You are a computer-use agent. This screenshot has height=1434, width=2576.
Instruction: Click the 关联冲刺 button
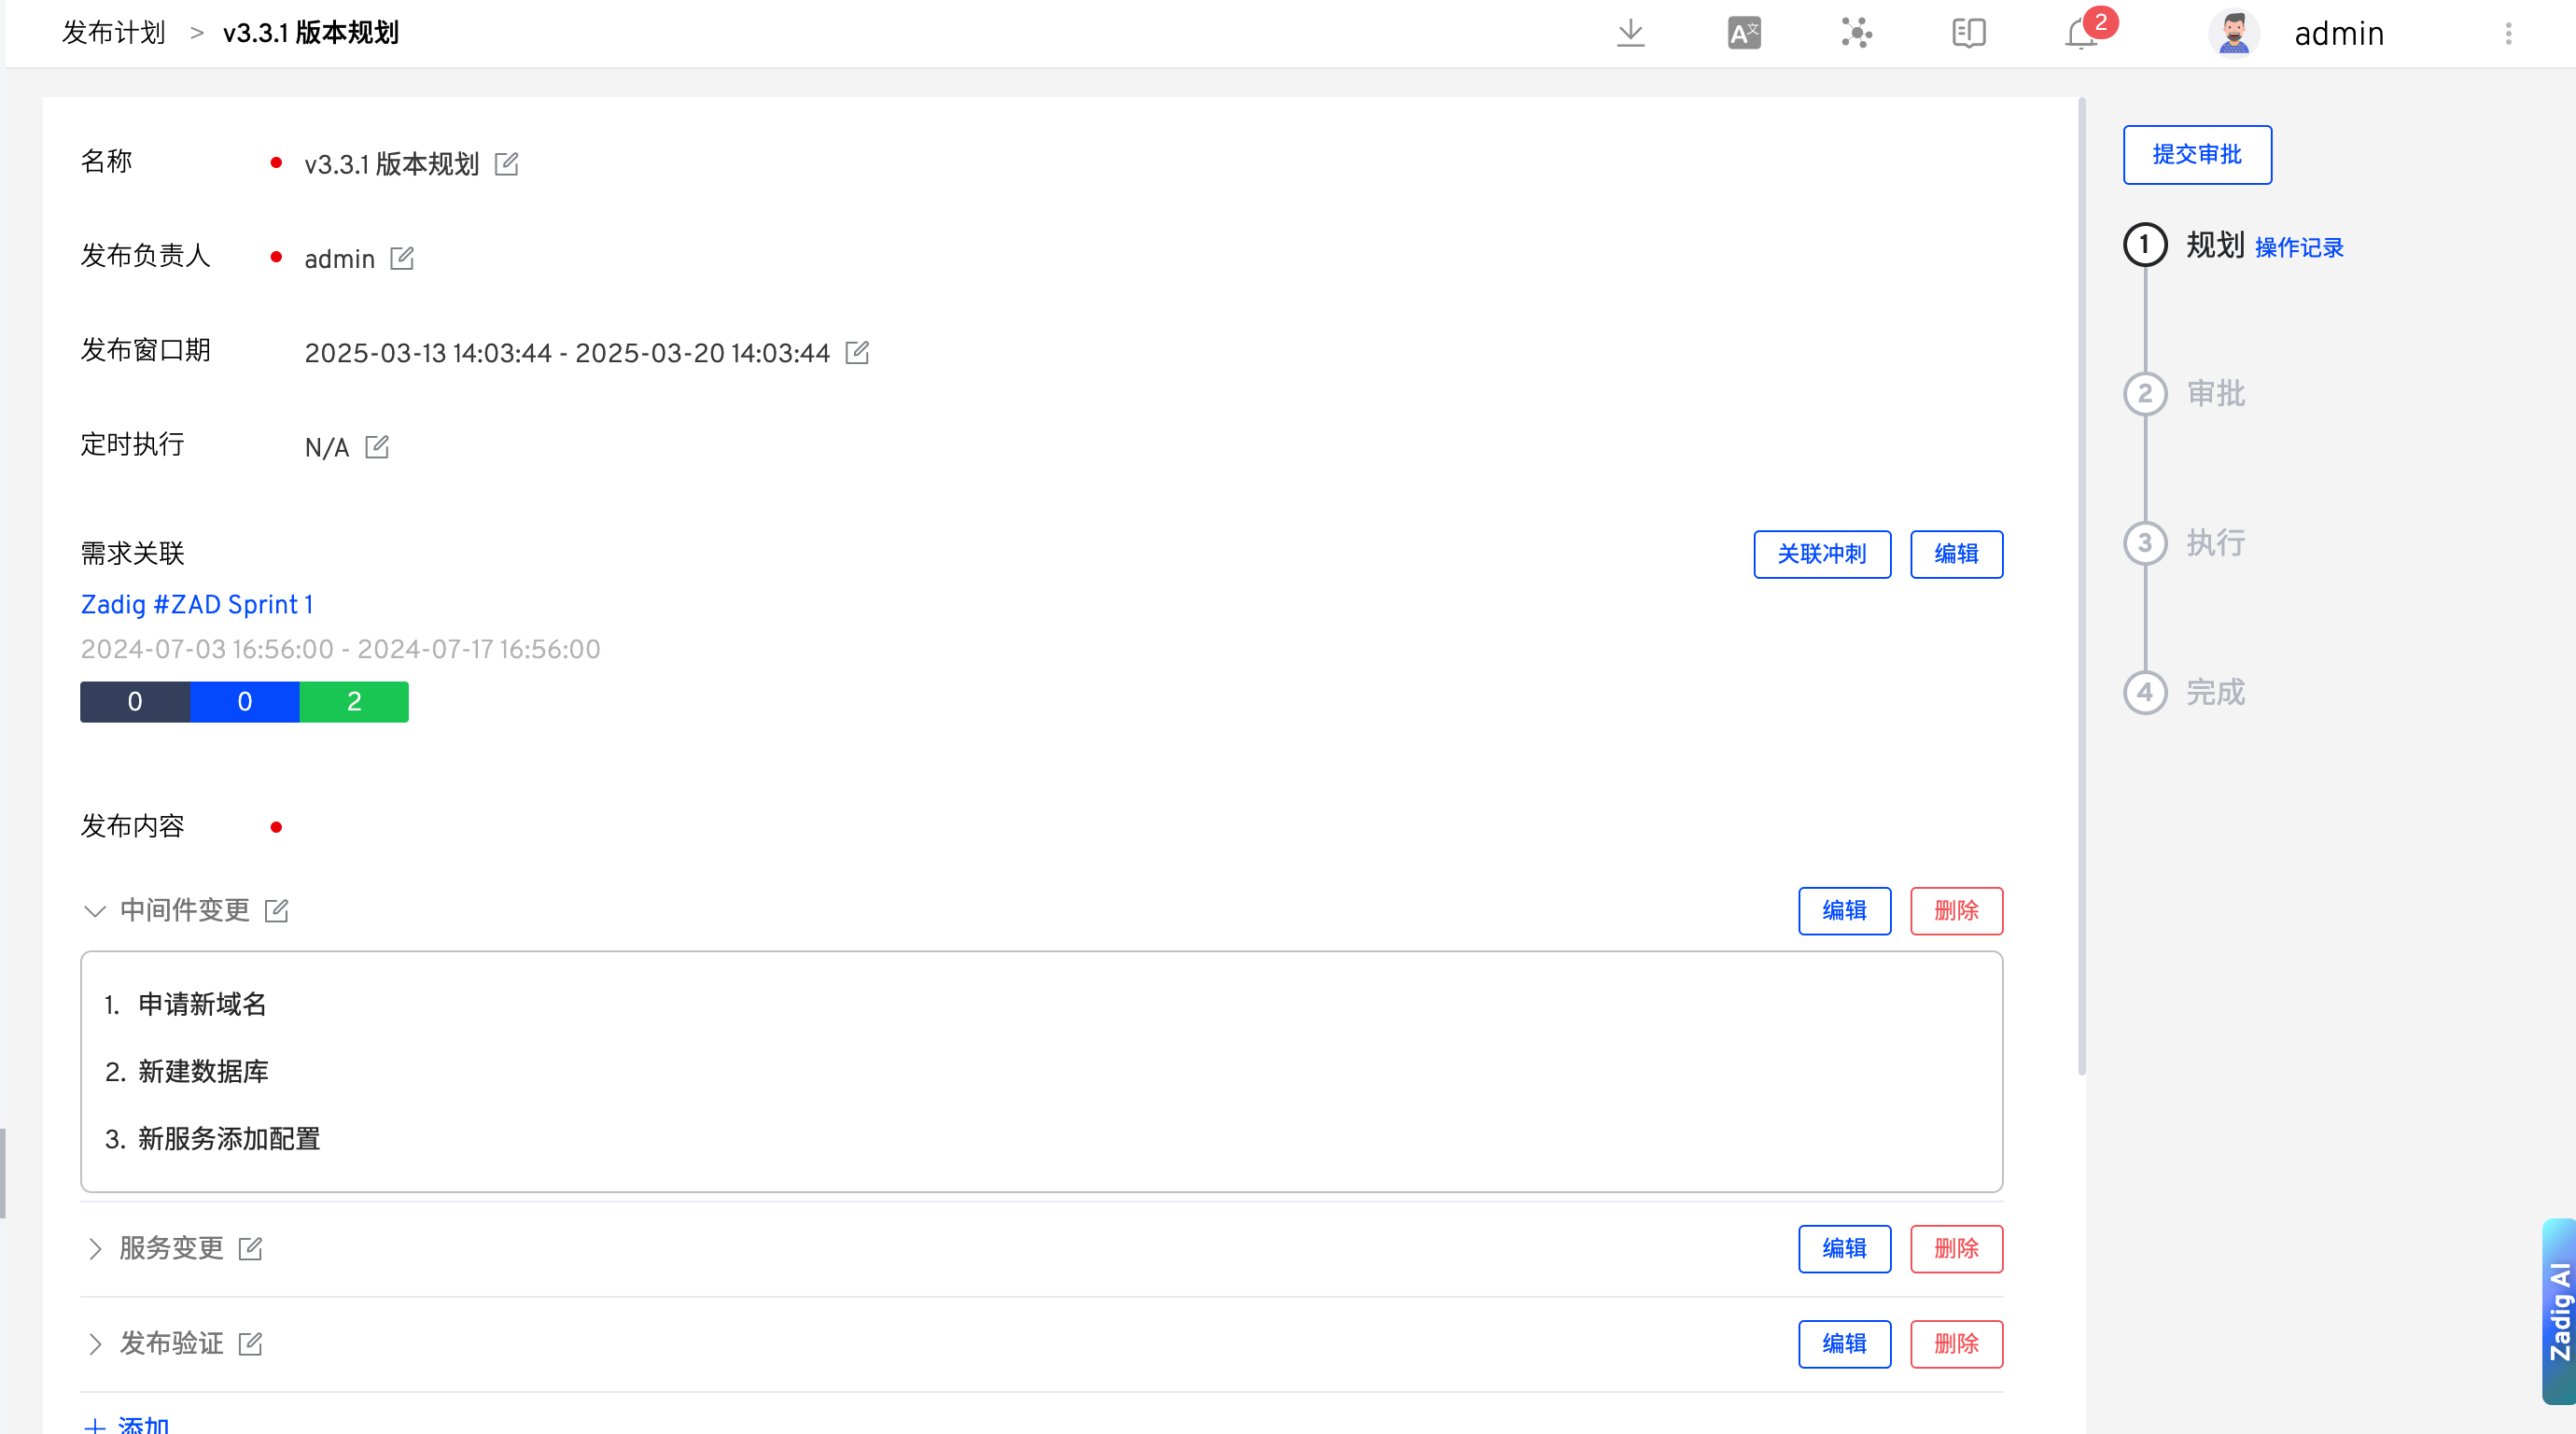pos(1821,554)
